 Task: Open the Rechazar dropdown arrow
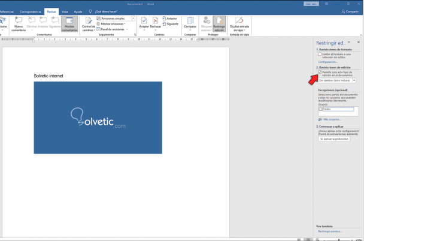click(155, 30)
